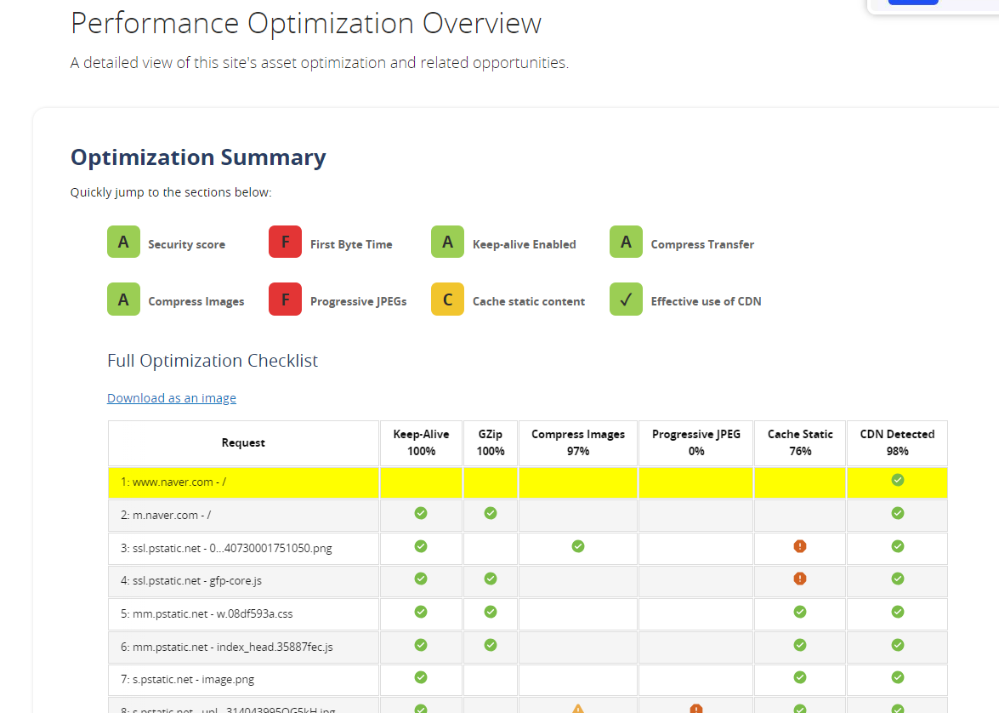This screenshot has width=999, height=713.
Task: Jump to Progressive JPEGs section
Action: point(358,301)
